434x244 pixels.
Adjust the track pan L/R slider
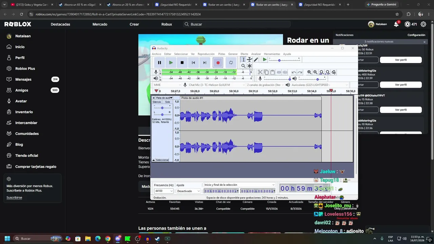[x=162, y=114]
